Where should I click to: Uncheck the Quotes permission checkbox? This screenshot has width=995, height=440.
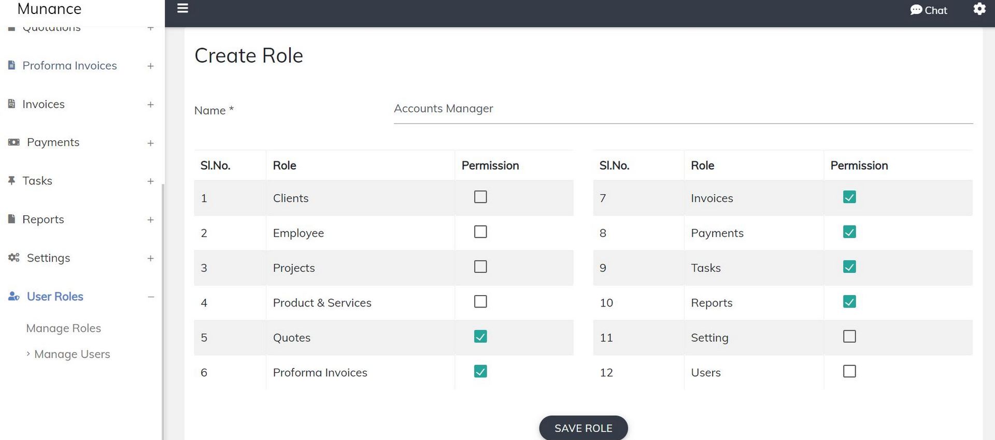(x=480, y=336)
